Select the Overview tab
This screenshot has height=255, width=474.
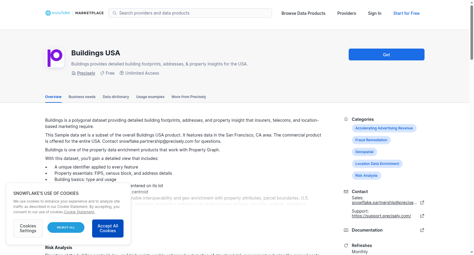point(53,97)
